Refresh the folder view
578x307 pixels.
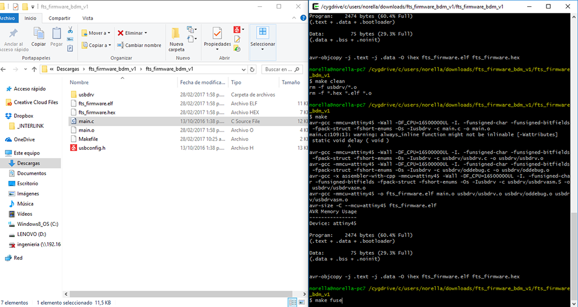[x=252, y=69]
